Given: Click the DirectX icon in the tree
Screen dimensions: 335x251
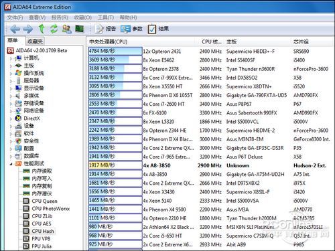Looking at the screenshot, I should tap(18, 118).
